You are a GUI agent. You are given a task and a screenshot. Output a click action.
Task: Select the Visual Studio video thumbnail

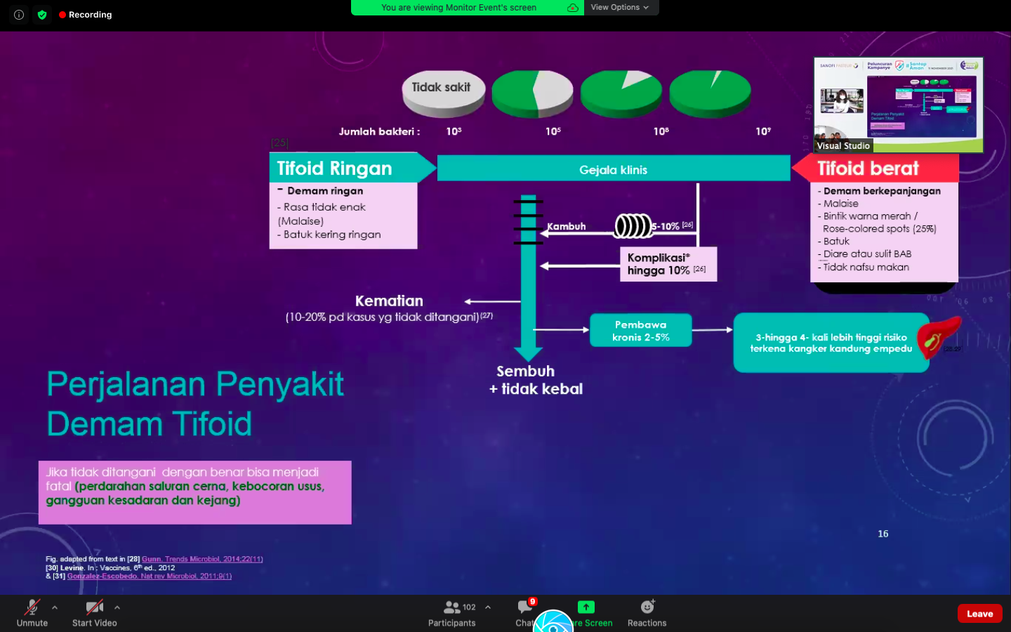898,105
